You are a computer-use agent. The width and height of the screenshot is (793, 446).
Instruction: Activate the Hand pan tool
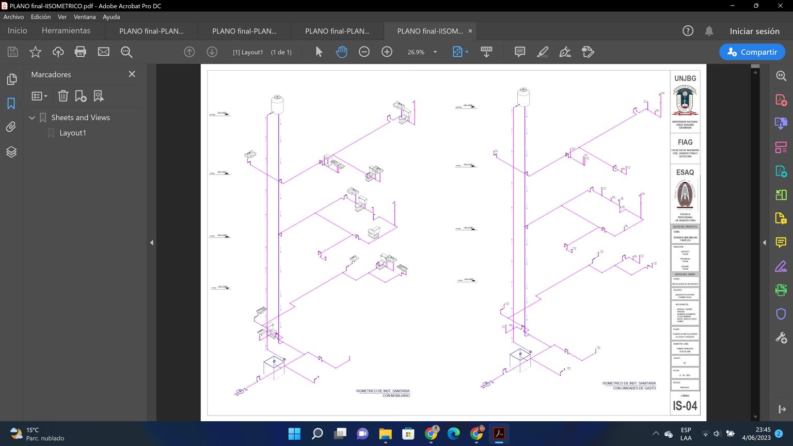click(341, 52)
